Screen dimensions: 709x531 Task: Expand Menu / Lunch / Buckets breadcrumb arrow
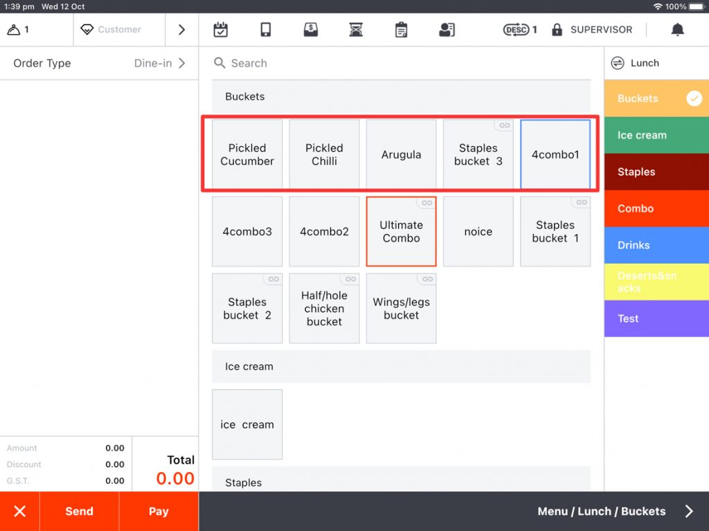(688, 511)
